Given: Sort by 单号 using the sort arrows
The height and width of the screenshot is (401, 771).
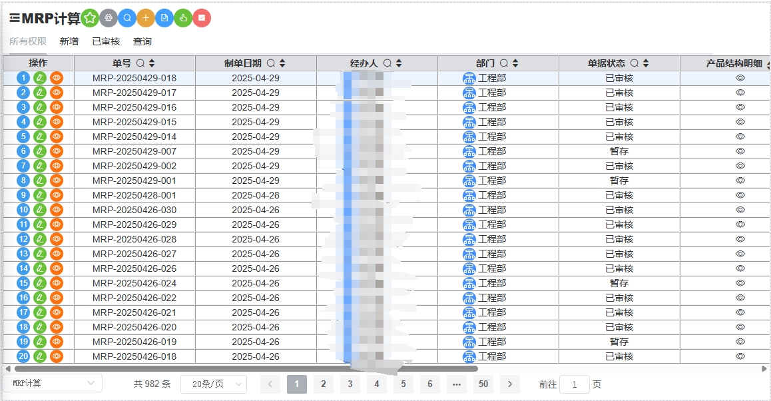Looking at the screenshot, I should point(152,63).
